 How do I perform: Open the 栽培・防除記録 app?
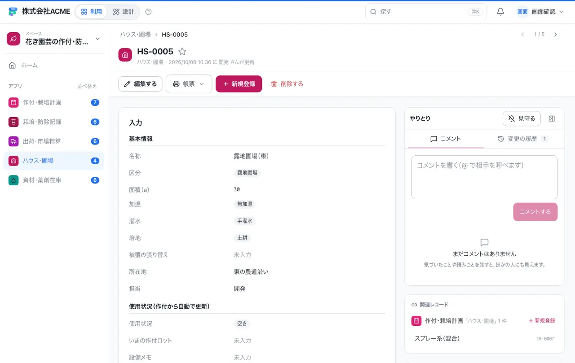(54, 122)
